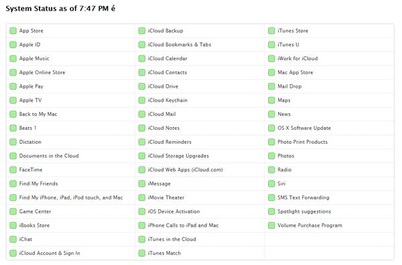Click the green status icon beside App Store
Image resolution: width=402 pixels, height=265 pixels.
point(13,31)
